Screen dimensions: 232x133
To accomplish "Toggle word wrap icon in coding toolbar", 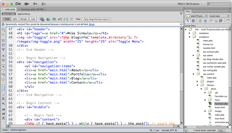I will pos(3,75).
